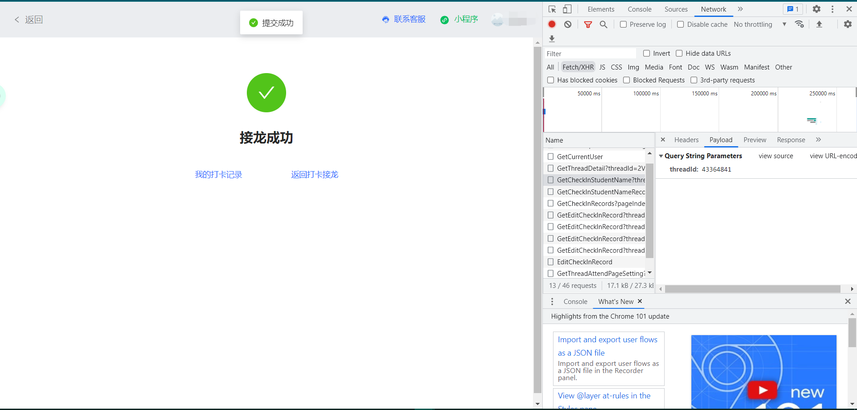The height and width of the screenshot is (410, 857).
Task: Switch to the Preview tab
Action: [754, 139]
